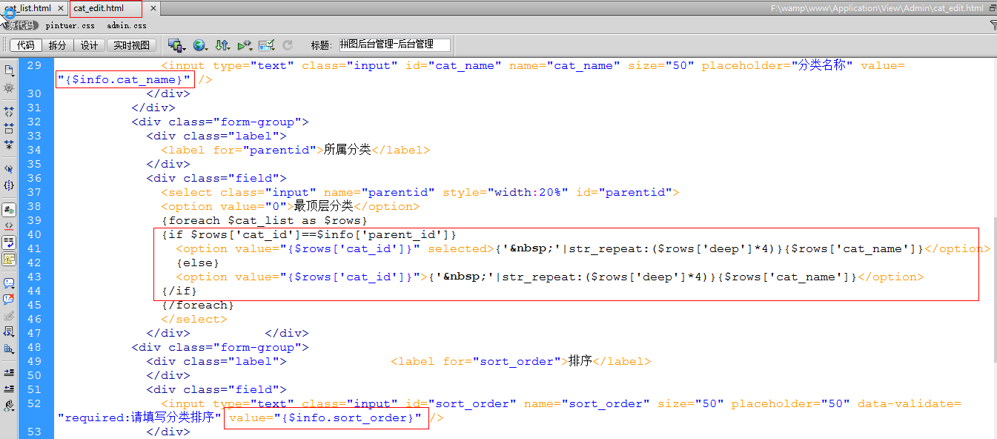Click the 实时视图 live view button

pyautogui.click(x=131, y=45)
